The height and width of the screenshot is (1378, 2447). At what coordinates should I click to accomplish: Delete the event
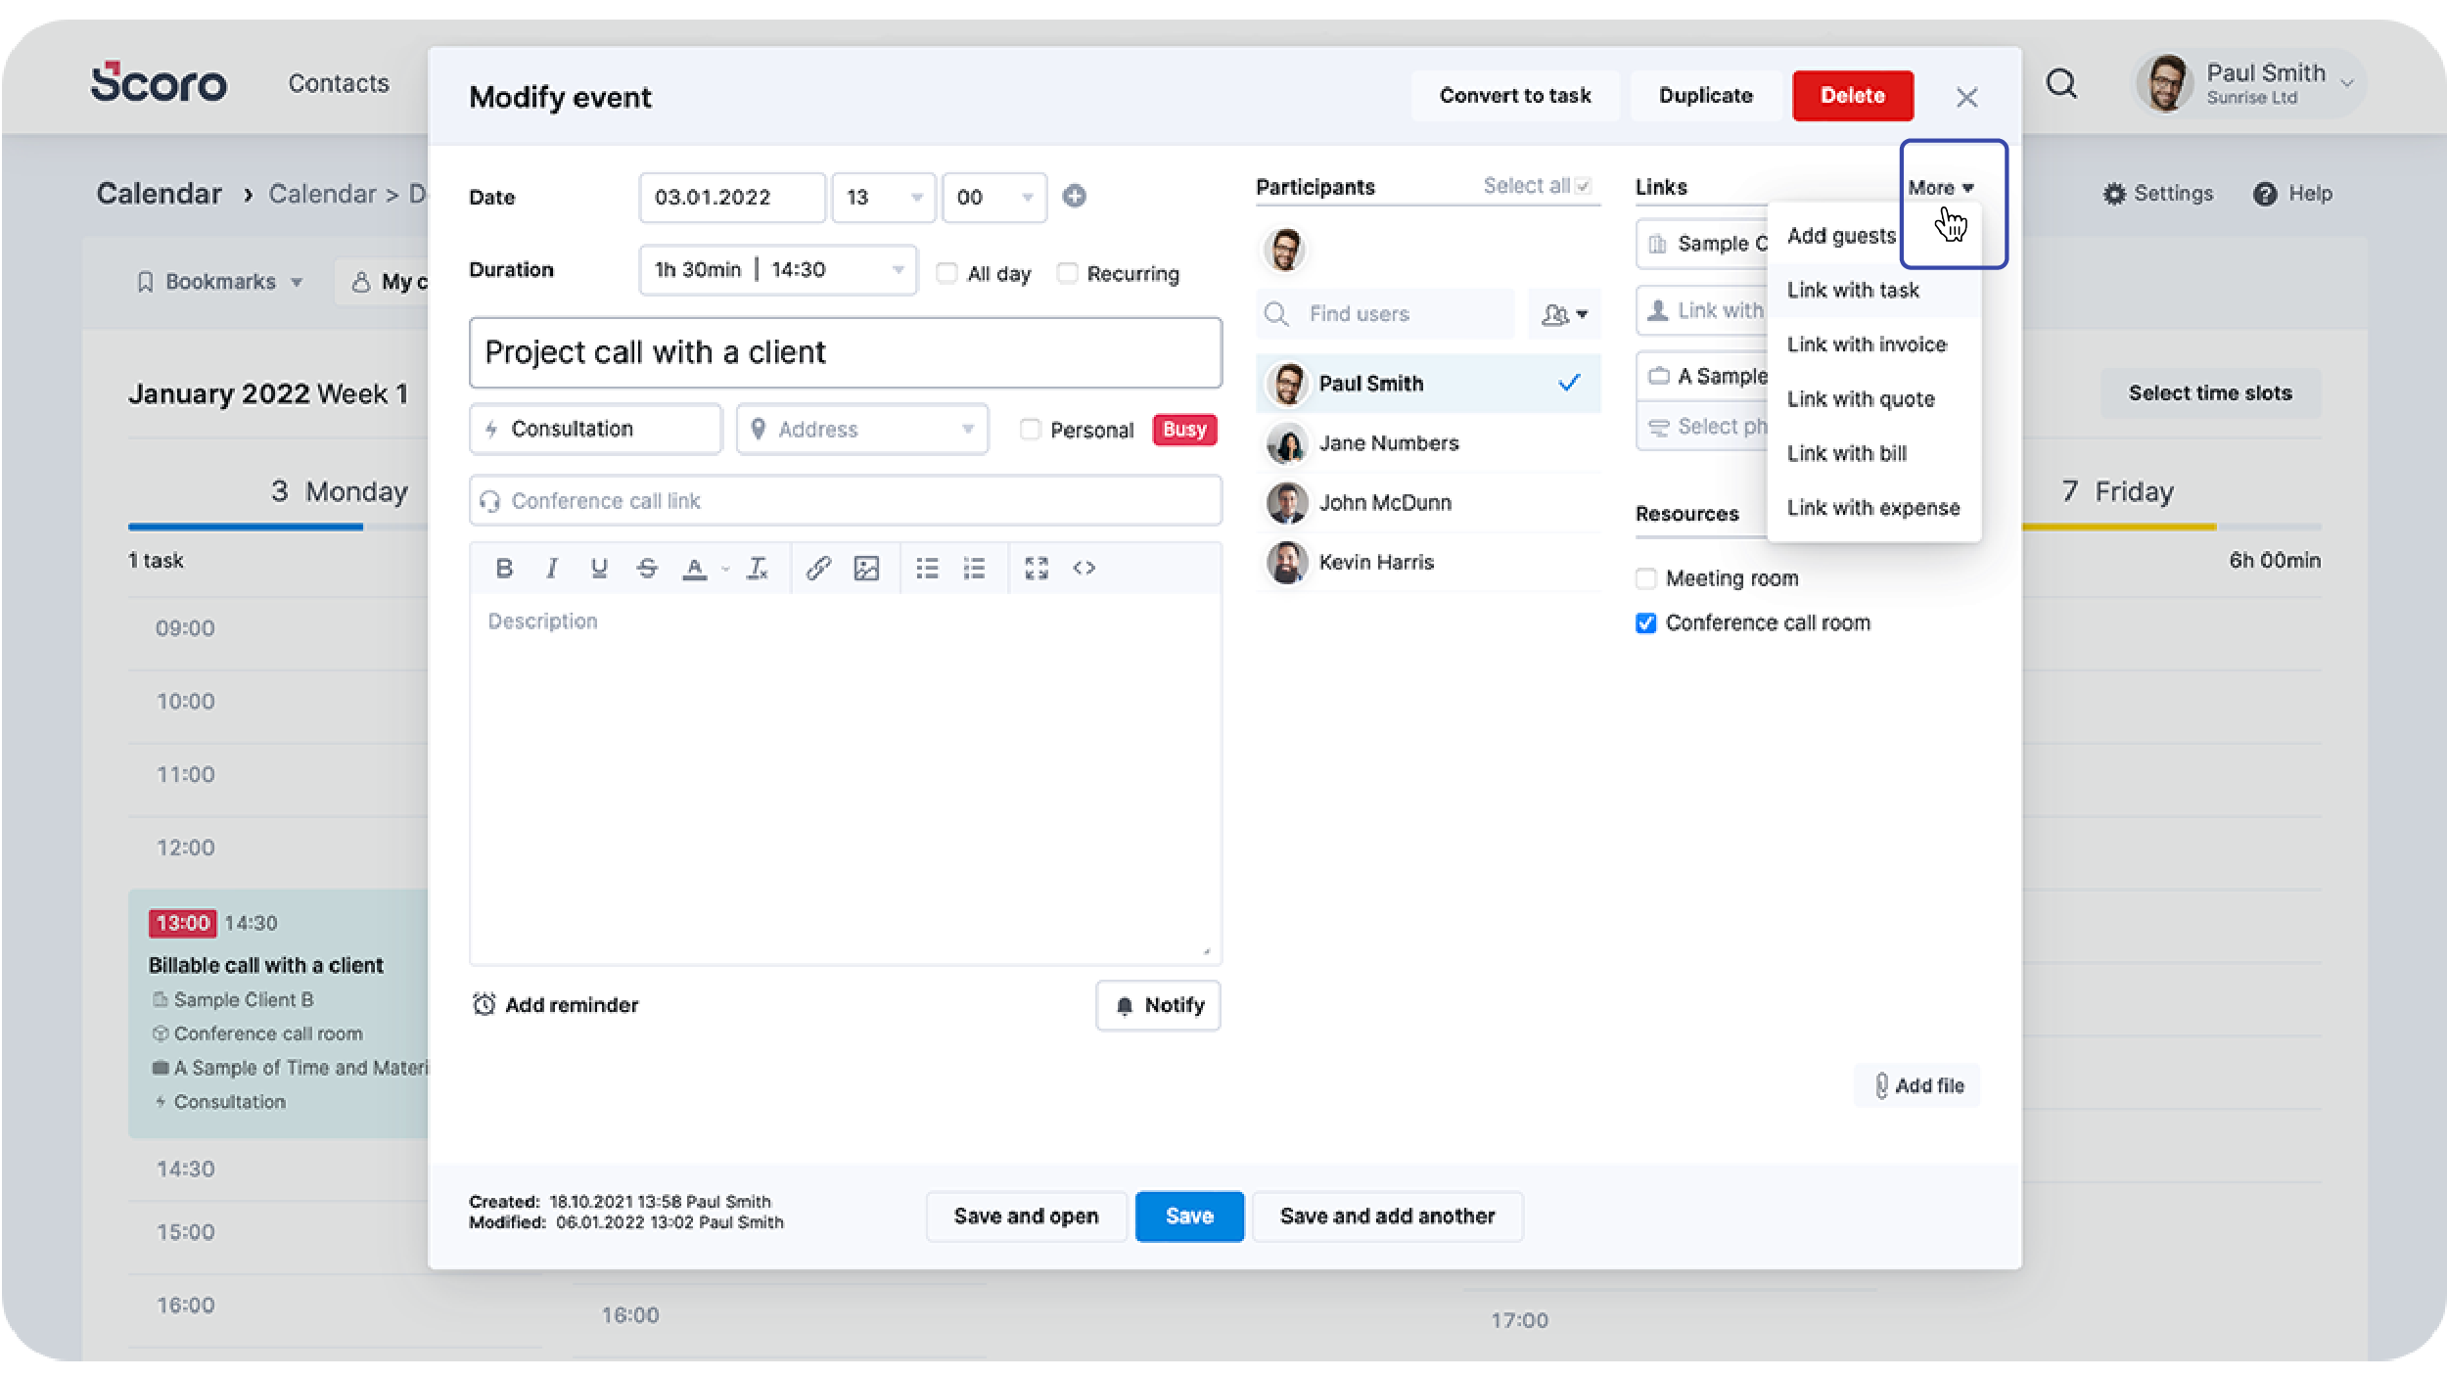1853,96
